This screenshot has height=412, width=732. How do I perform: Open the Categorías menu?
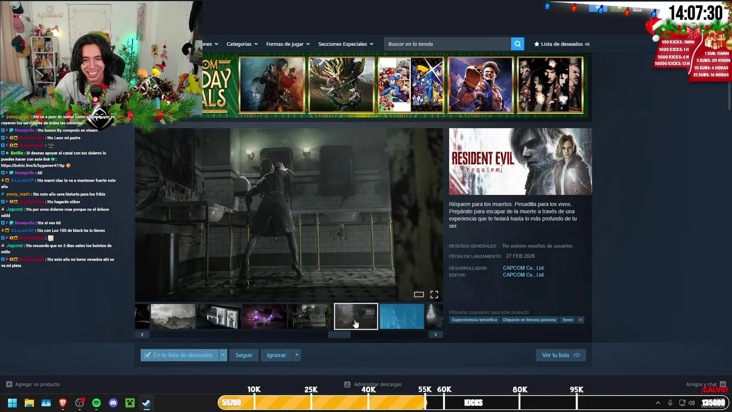(242, 44)
